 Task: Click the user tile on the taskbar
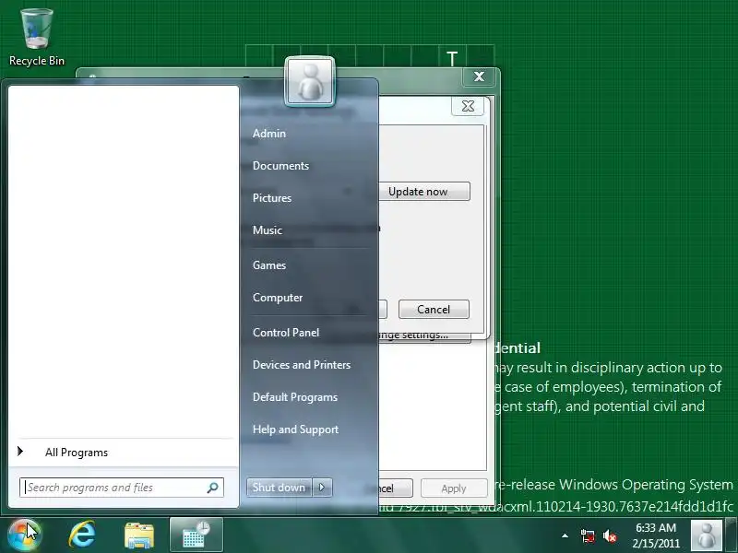coord(706,535)
